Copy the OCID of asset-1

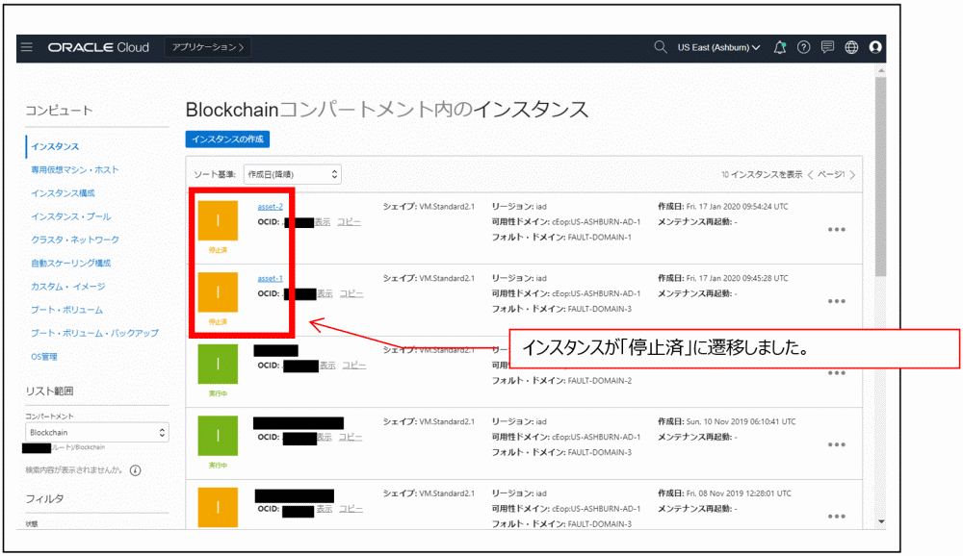351,294
